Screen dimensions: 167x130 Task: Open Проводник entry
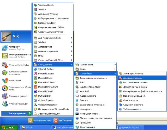[x=96, y=123]
